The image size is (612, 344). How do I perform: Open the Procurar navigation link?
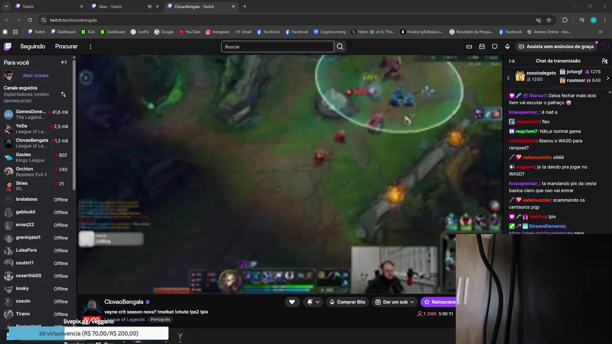point(66,46)
